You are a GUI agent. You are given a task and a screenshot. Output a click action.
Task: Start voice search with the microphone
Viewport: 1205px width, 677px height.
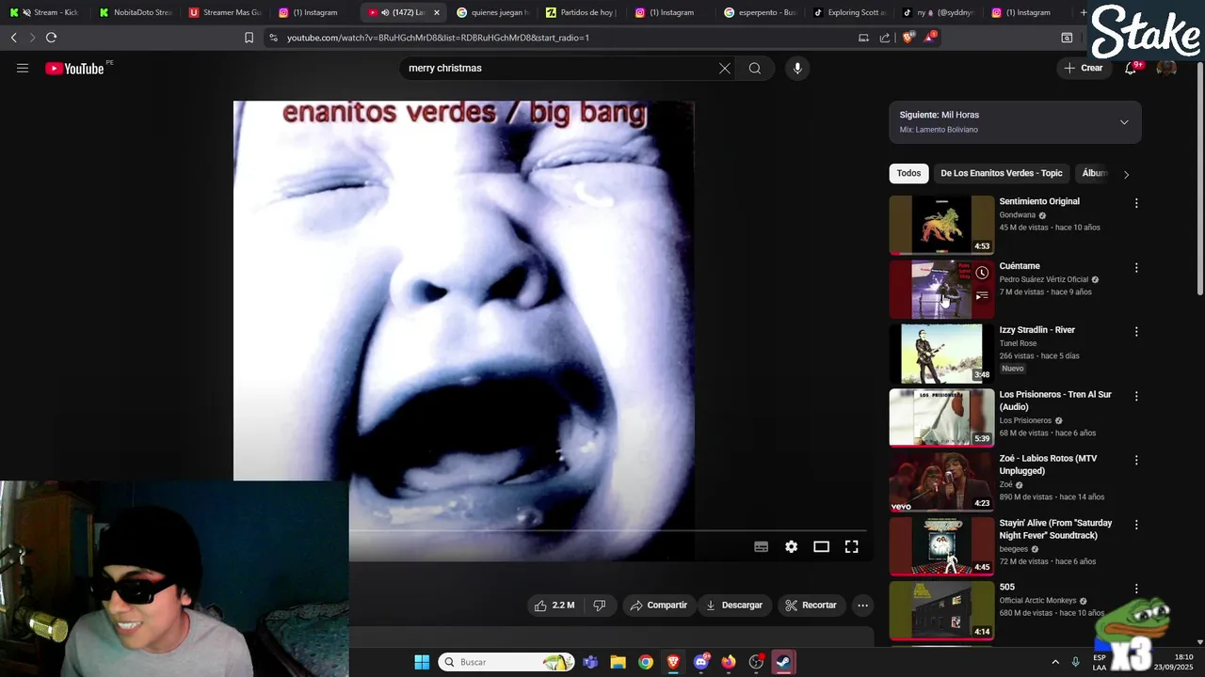(797, 68)
